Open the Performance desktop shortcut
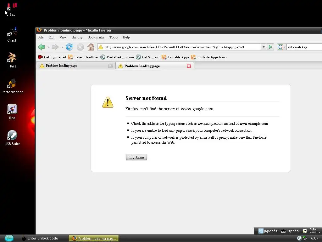The width and height of the screenshot is (322, 242). [12, 86]
